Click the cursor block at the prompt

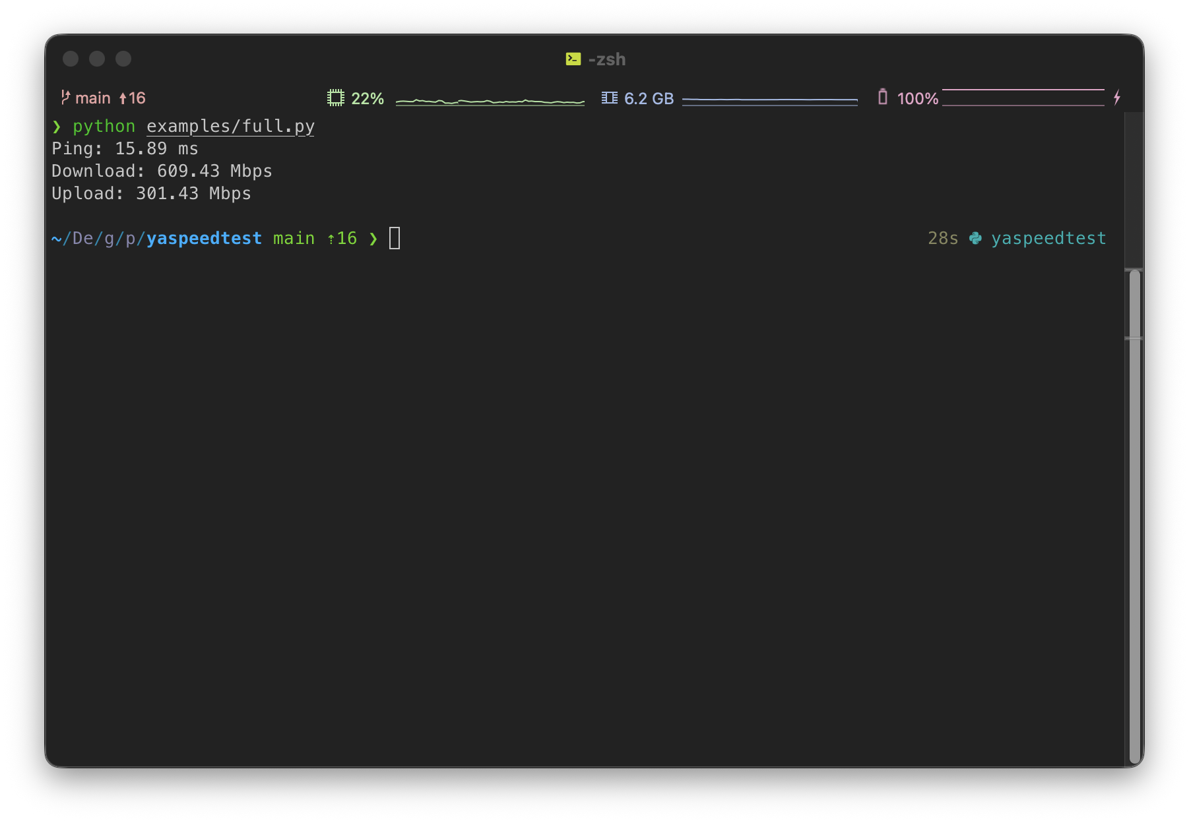click(395, 238)
